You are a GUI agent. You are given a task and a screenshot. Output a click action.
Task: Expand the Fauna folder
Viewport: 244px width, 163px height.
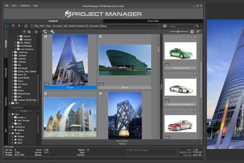tap(13, 81)
